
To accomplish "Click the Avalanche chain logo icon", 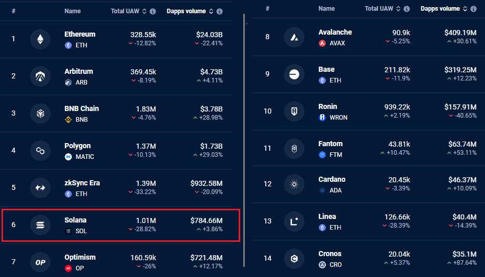I will 294,37.
